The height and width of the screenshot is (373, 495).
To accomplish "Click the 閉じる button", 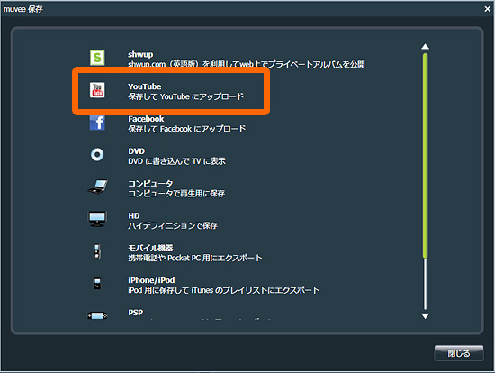I will pos(459,353).
